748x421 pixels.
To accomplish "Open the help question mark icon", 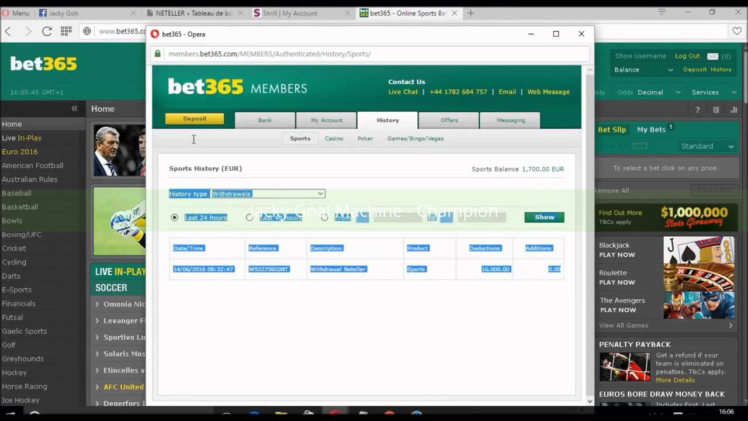I will (x=697, y=109).
